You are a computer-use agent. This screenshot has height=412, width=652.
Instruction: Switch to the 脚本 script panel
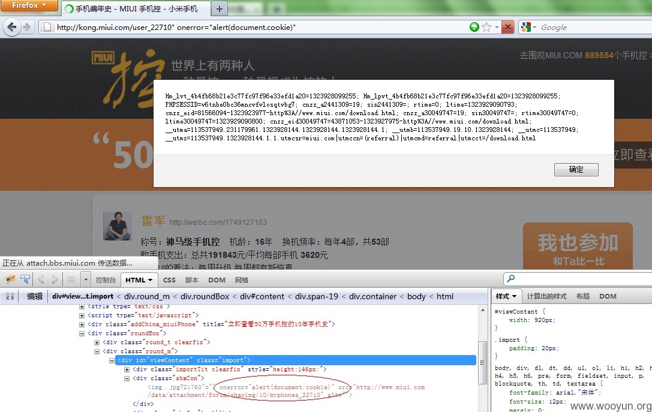click(x=192, y=280)
